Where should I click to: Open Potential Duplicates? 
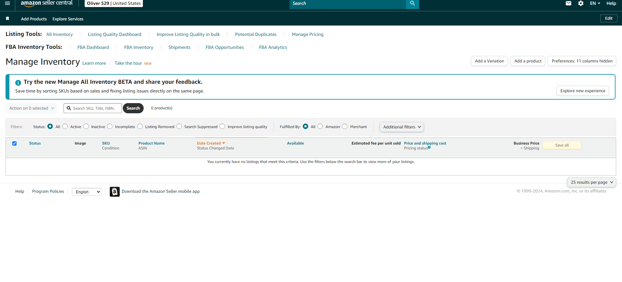tap(256, 34)
